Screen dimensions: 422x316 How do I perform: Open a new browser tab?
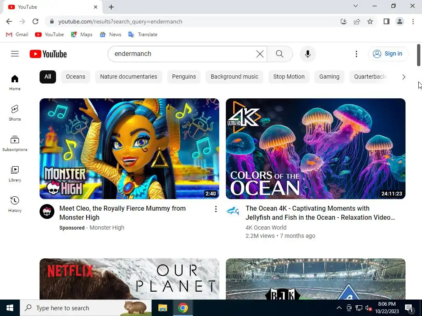(x=111, y=7)
